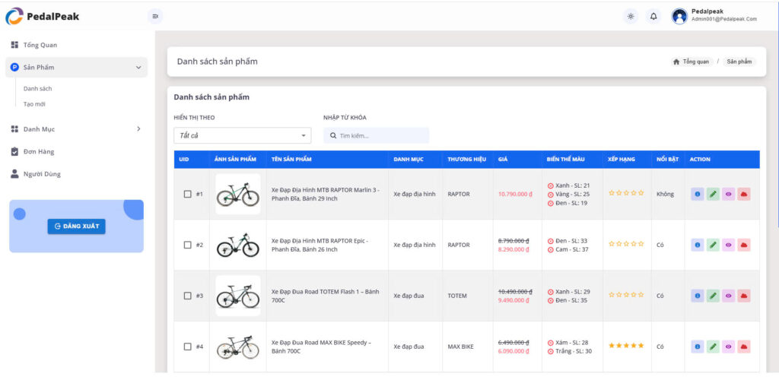Click the info icon for product #2
Viewport: 779px width, 380px height.
click(697, 245)
